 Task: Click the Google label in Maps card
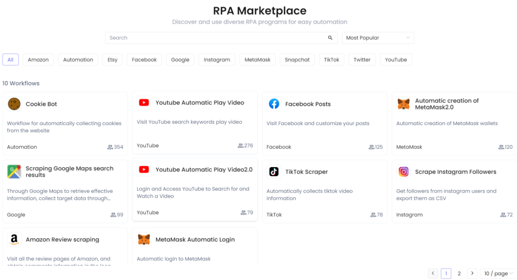[x=16, y=215]
